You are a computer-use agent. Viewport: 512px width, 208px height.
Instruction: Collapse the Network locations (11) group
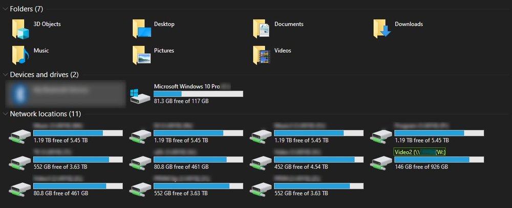[5, 113]
